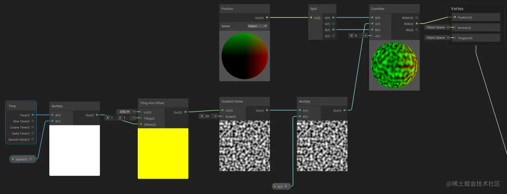The image size is (507, 194).
Task: Click the X tiling field showing 1
Action: click(x=112, y=118)
